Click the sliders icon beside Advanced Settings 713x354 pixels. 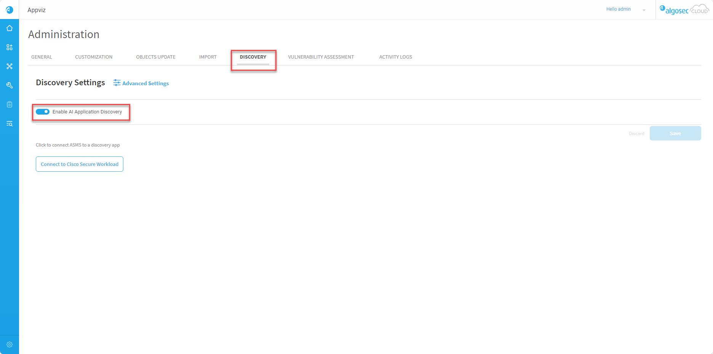tap(117, 83)
